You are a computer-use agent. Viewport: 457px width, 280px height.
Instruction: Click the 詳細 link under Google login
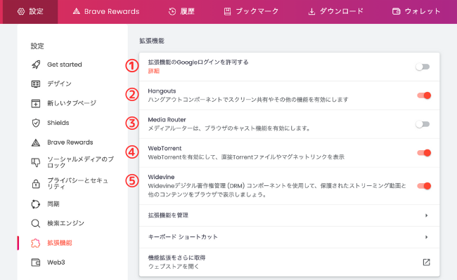[x=153, y=72]
